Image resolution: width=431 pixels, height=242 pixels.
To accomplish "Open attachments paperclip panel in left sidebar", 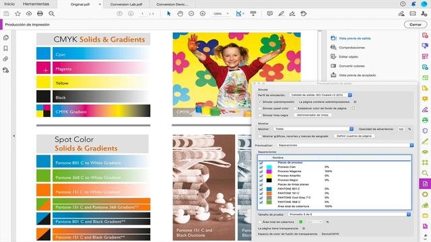I will [x=6, y=58].
